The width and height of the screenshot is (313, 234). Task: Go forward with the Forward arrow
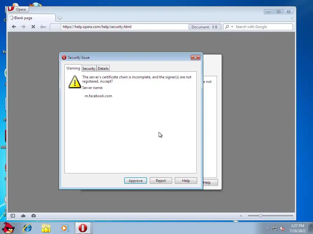click(23, 27)
